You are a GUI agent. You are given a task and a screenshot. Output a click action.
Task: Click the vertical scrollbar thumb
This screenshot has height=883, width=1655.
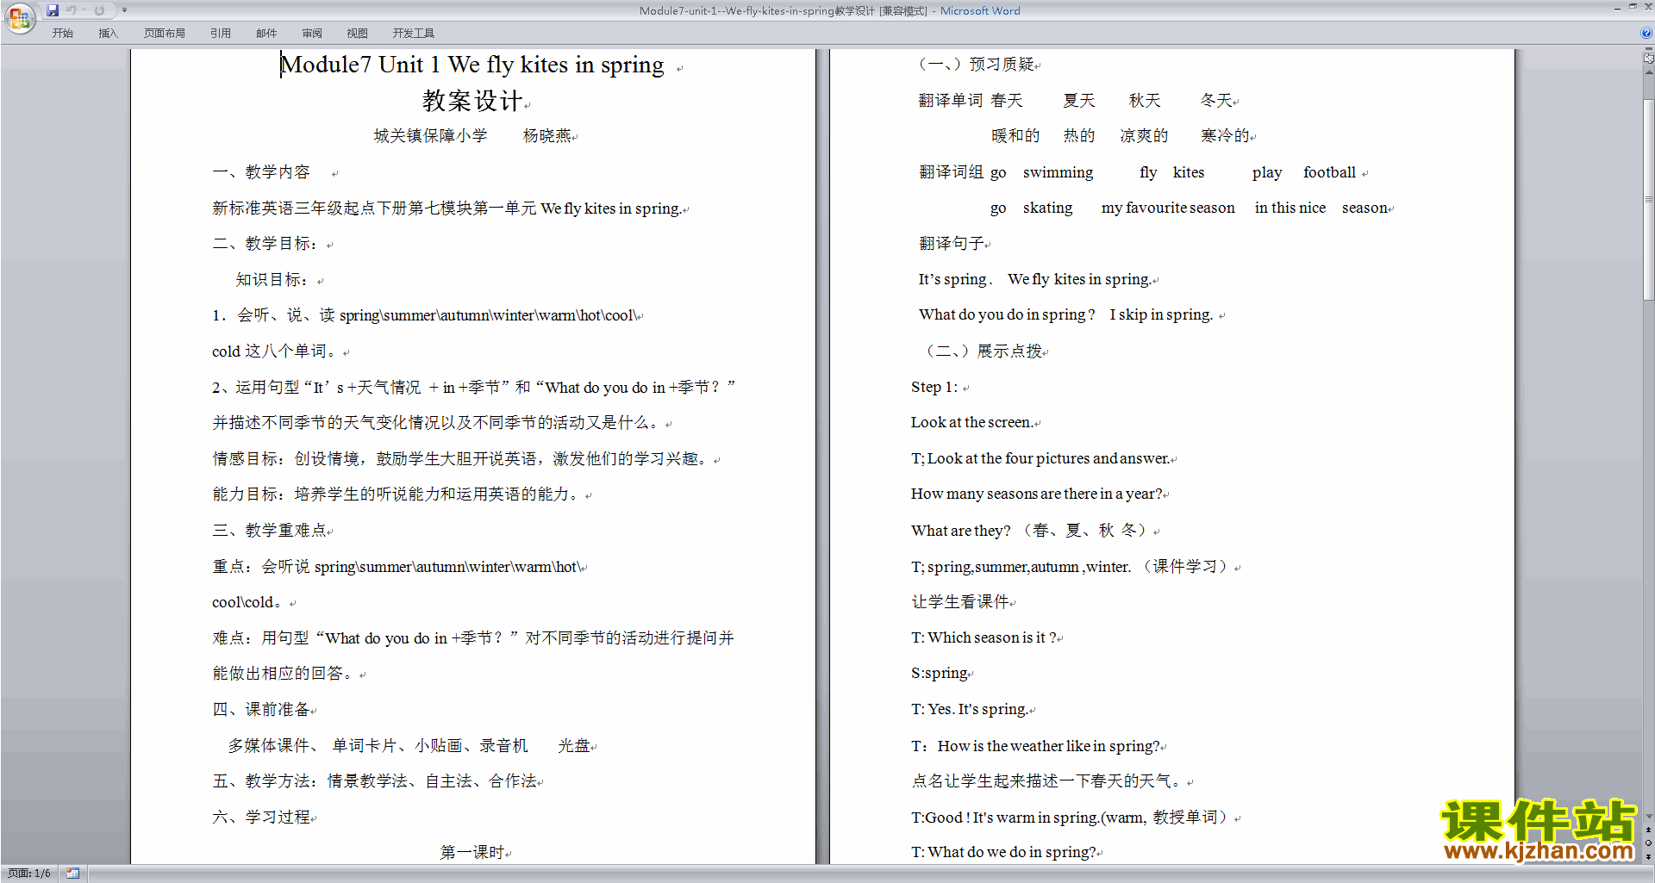[x=1648, y=199]
